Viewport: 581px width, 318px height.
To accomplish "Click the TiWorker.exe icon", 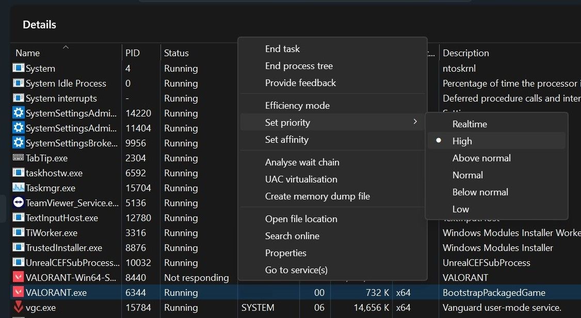I will coord(18,232).
